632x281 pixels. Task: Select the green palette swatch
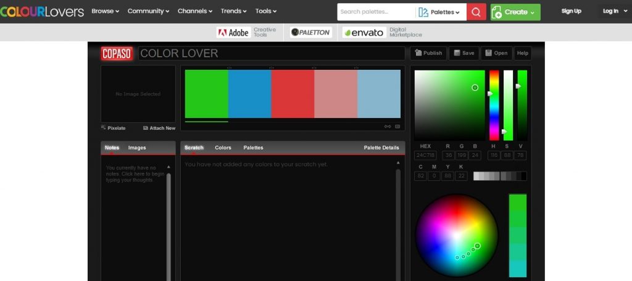206,94
